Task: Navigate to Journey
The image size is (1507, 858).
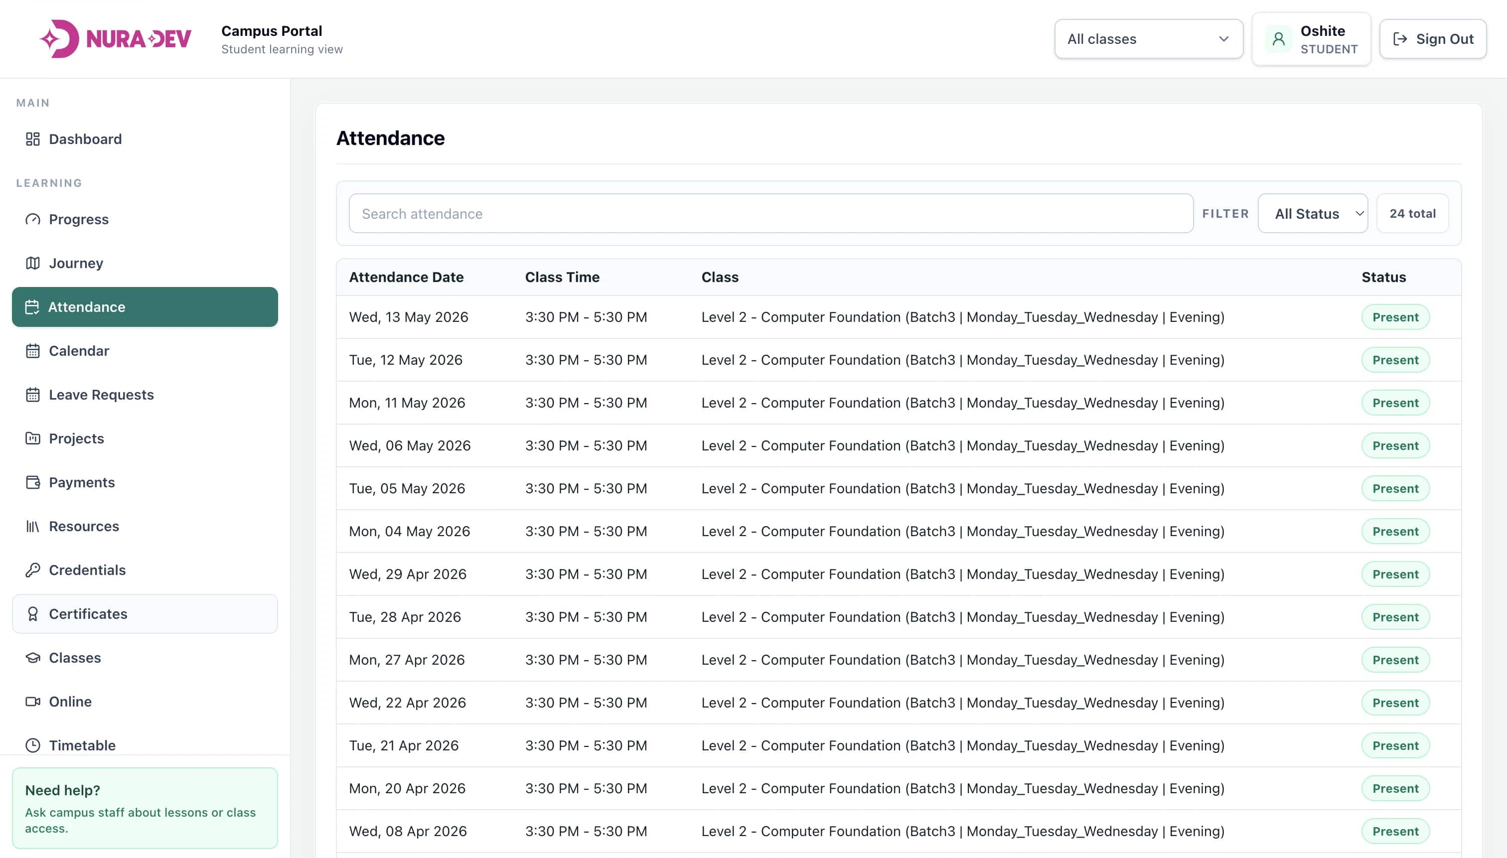Action: [x=145, y=263]
